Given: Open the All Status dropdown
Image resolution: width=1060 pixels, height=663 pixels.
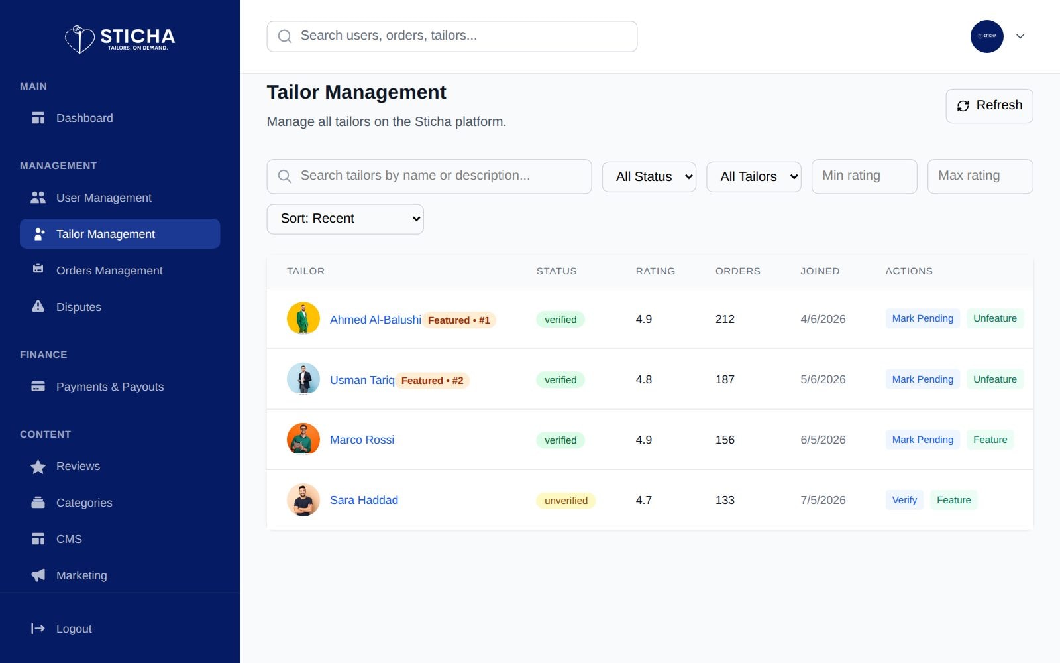Looking at the screenshot, I should click(649, 176).
